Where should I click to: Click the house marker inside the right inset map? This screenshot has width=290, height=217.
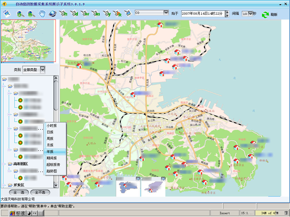pyautogui.click(x=151, y=190)
